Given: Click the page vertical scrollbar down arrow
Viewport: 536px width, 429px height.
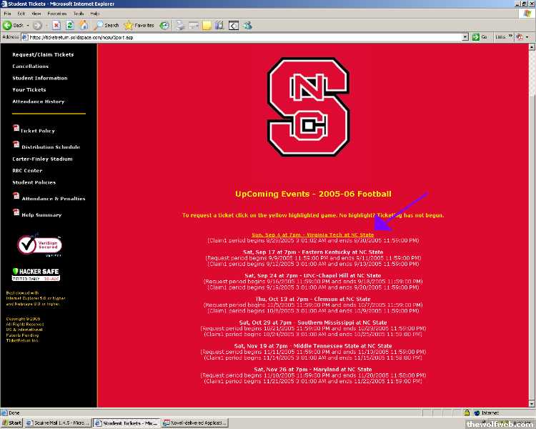Looking at the screenshot, I should [x=530, y=404].
